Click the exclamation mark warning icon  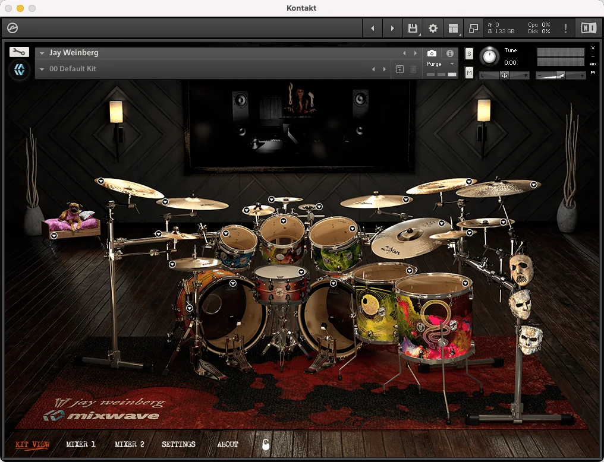click(565, 28)
